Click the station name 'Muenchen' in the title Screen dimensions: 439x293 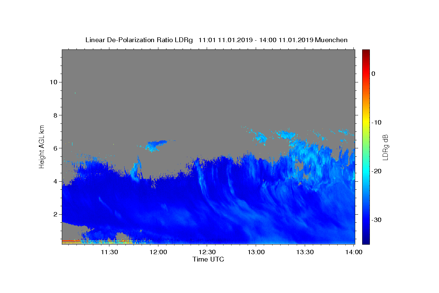pos(331,40)
